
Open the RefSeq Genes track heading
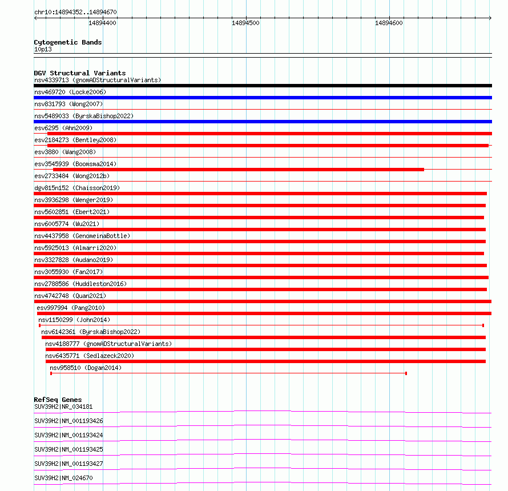pos(58,400)
